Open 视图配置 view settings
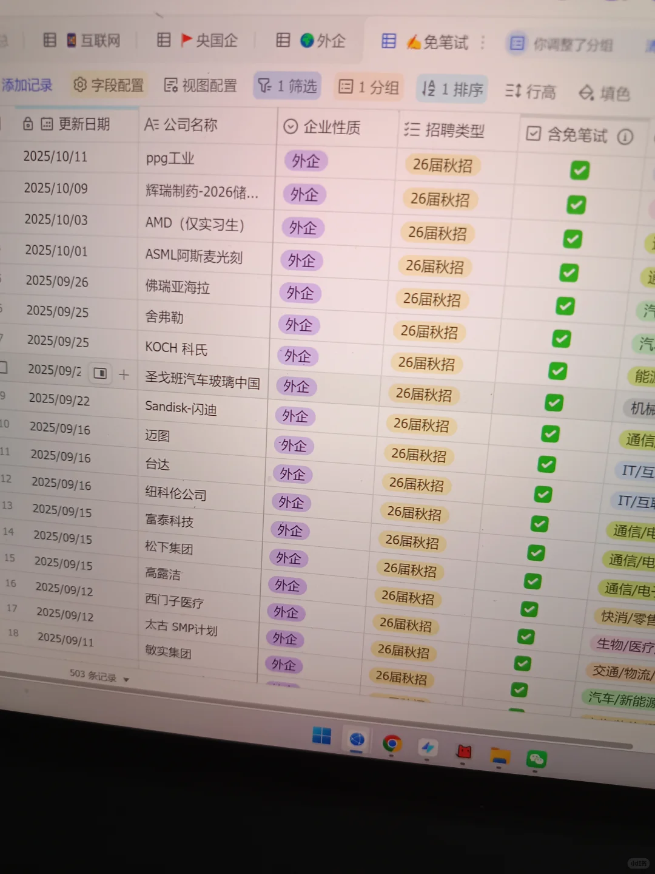Viewport: 655px width, 874px height. (x=200, y=86)
